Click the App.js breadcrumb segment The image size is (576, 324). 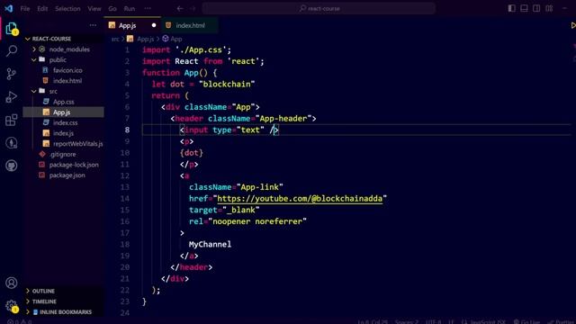pos(145,39)
